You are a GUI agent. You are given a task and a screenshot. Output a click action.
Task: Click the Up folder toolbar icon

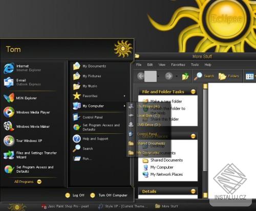tap(185, 76)
